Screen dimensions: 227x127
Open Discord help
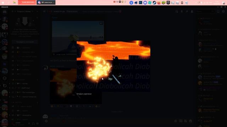tap(223, 11)
